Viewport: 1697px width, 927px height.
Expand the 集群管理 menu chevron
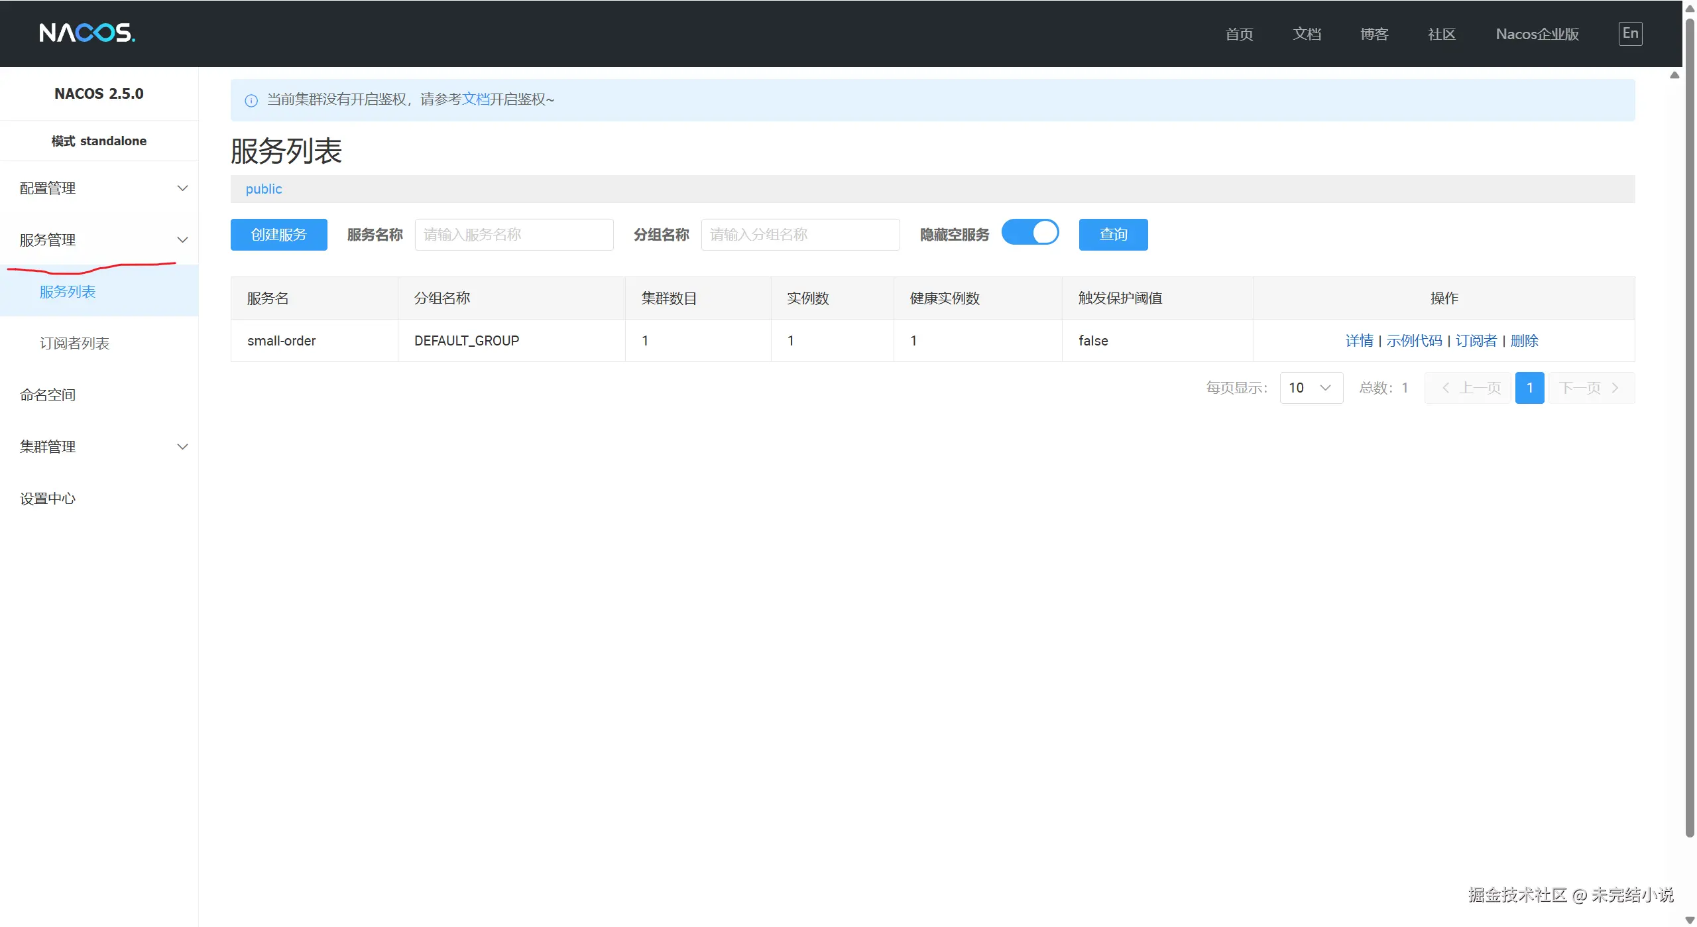182,447
